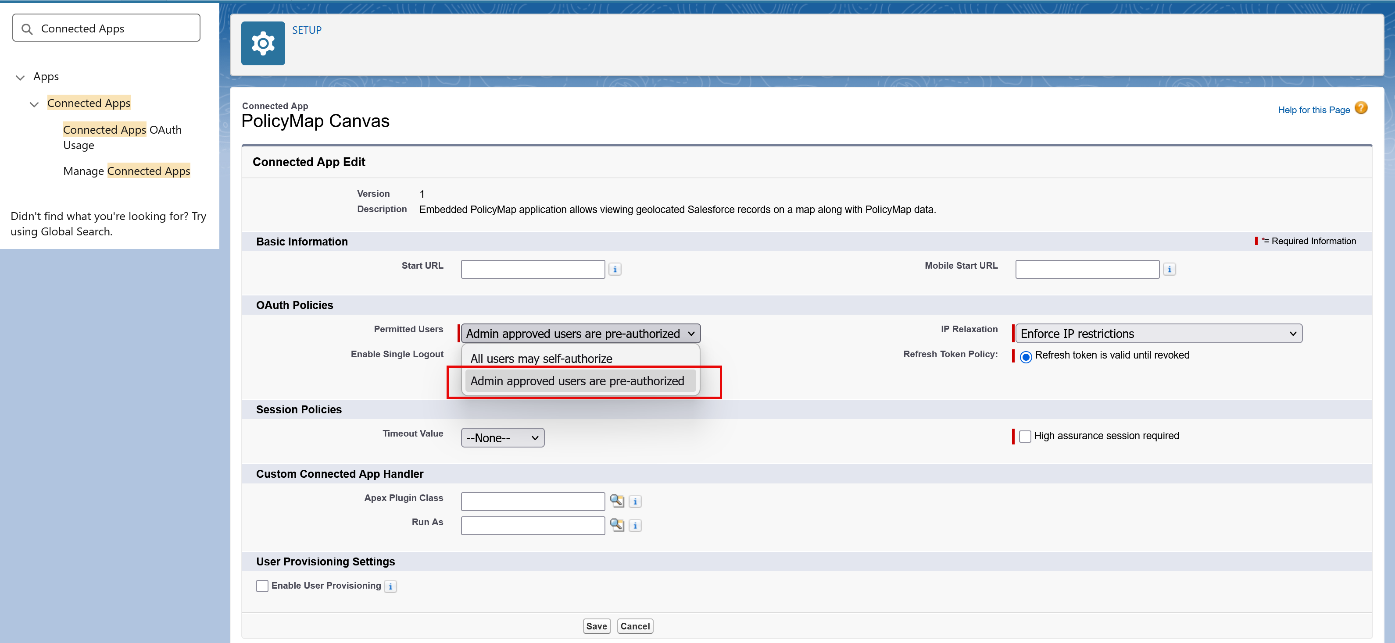Click the Apex Plugin Class info icon
Screen dimensions: 1395x643
(x=635, y=502)
